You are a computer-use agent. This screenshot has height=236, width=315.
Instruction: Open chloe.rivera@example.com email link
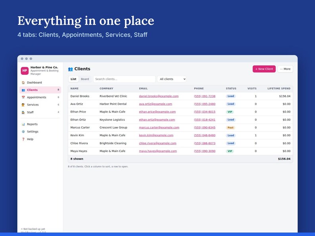pyautogui.click(x=158, y=143)
